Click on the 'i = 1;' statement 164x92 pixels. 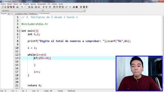tap(32, 48)
